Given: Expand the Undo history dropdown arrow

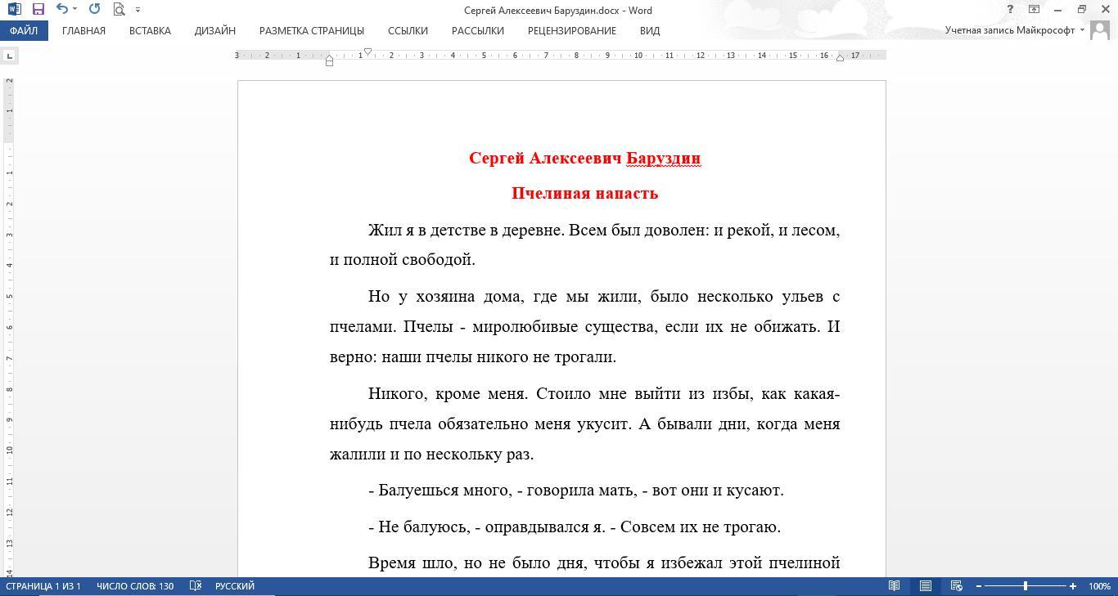Looking at the screenshot, I should 75,10.
